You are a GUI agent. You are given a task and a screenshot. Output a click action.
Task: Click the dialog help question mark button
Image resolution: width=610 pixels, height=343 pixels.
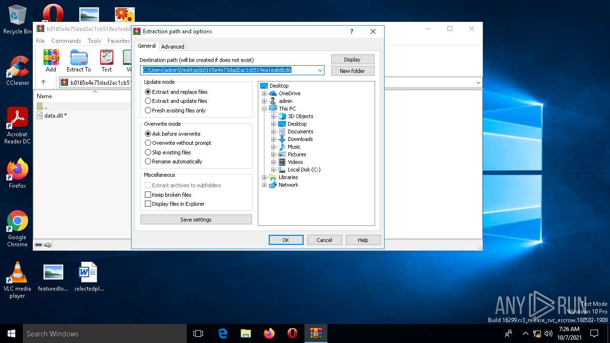(x=352, y=31)
